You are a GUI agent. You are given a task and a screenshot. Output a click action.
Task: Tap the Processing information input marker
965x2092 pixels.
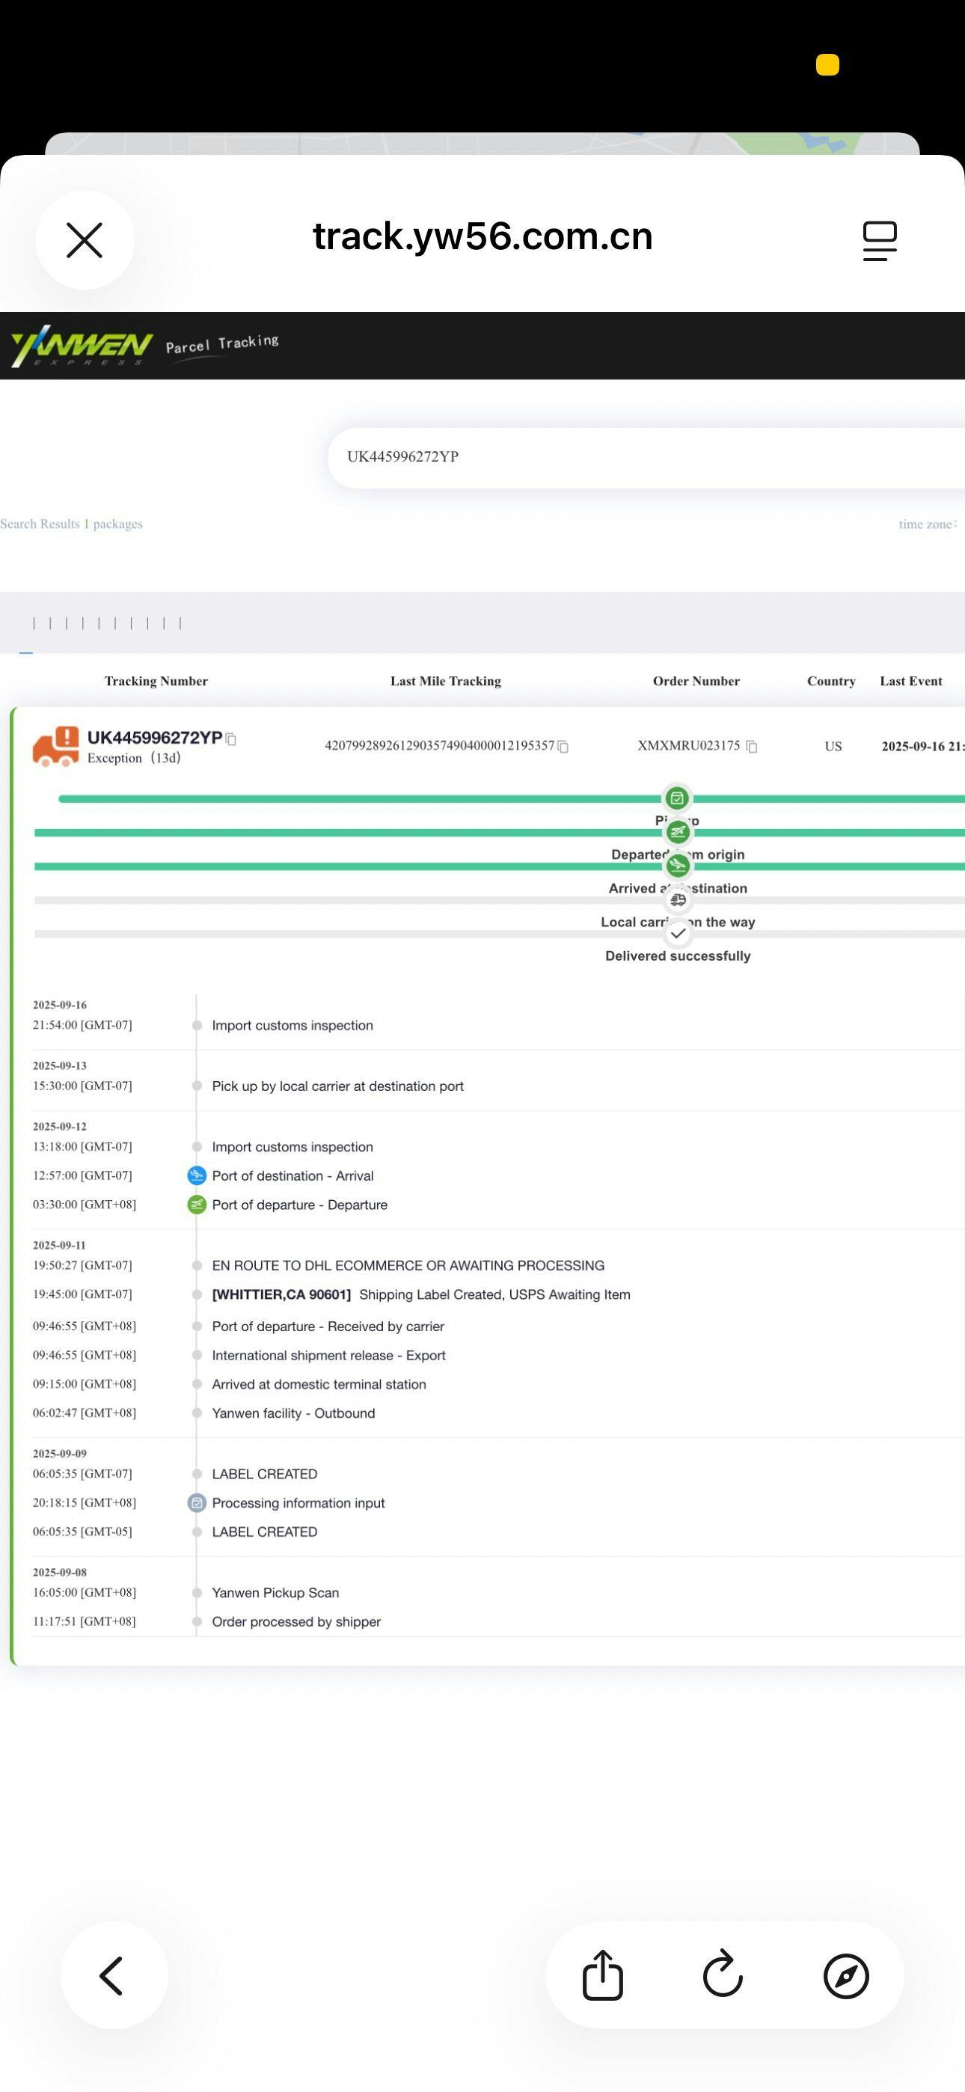[197, 1502]
